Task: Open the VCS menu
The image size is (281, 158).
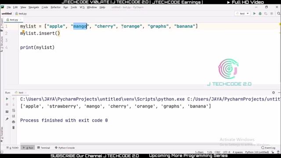Action: (x=82, y=7)
